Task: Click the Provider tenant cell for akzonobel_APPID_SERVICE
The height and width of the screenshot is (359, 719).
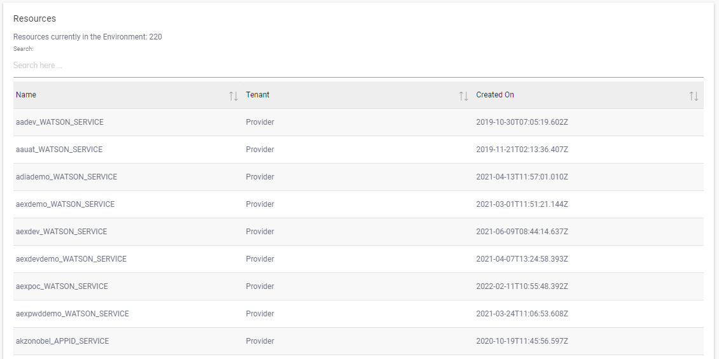Action: click(260, 341)
